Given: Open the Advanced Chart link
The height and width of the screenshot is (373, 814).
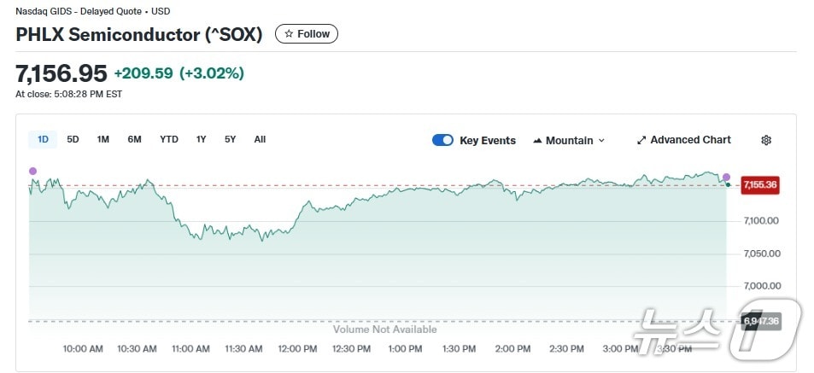Looking at the screenshot, I should (x=690, y=140).
